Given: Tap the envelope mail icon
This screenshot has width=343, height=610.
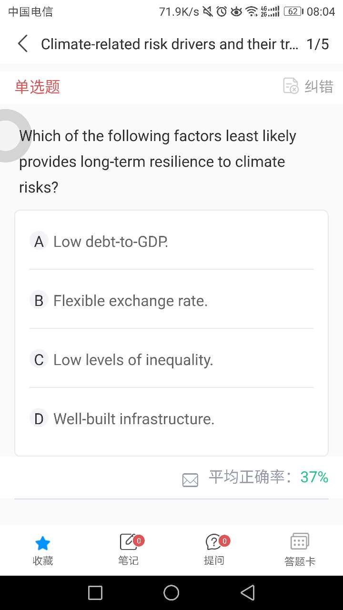Looking at the screenshot, I should click(190, 479).
